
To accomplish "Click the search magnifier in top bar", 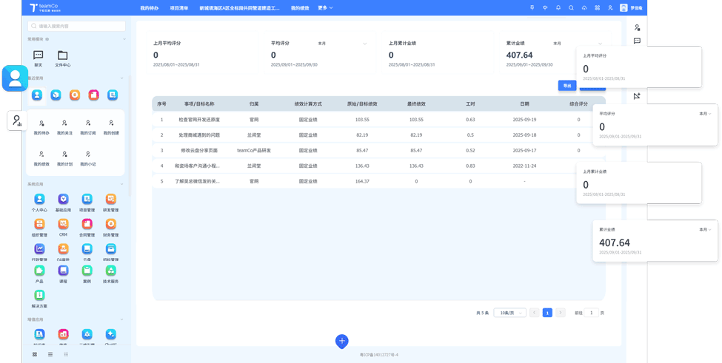I will click(571, 8).
